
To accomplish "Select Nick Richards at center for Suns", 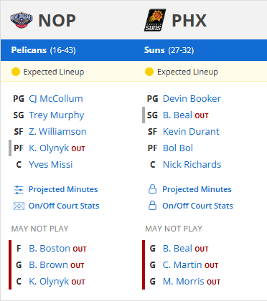I will [x=192, y=165].
